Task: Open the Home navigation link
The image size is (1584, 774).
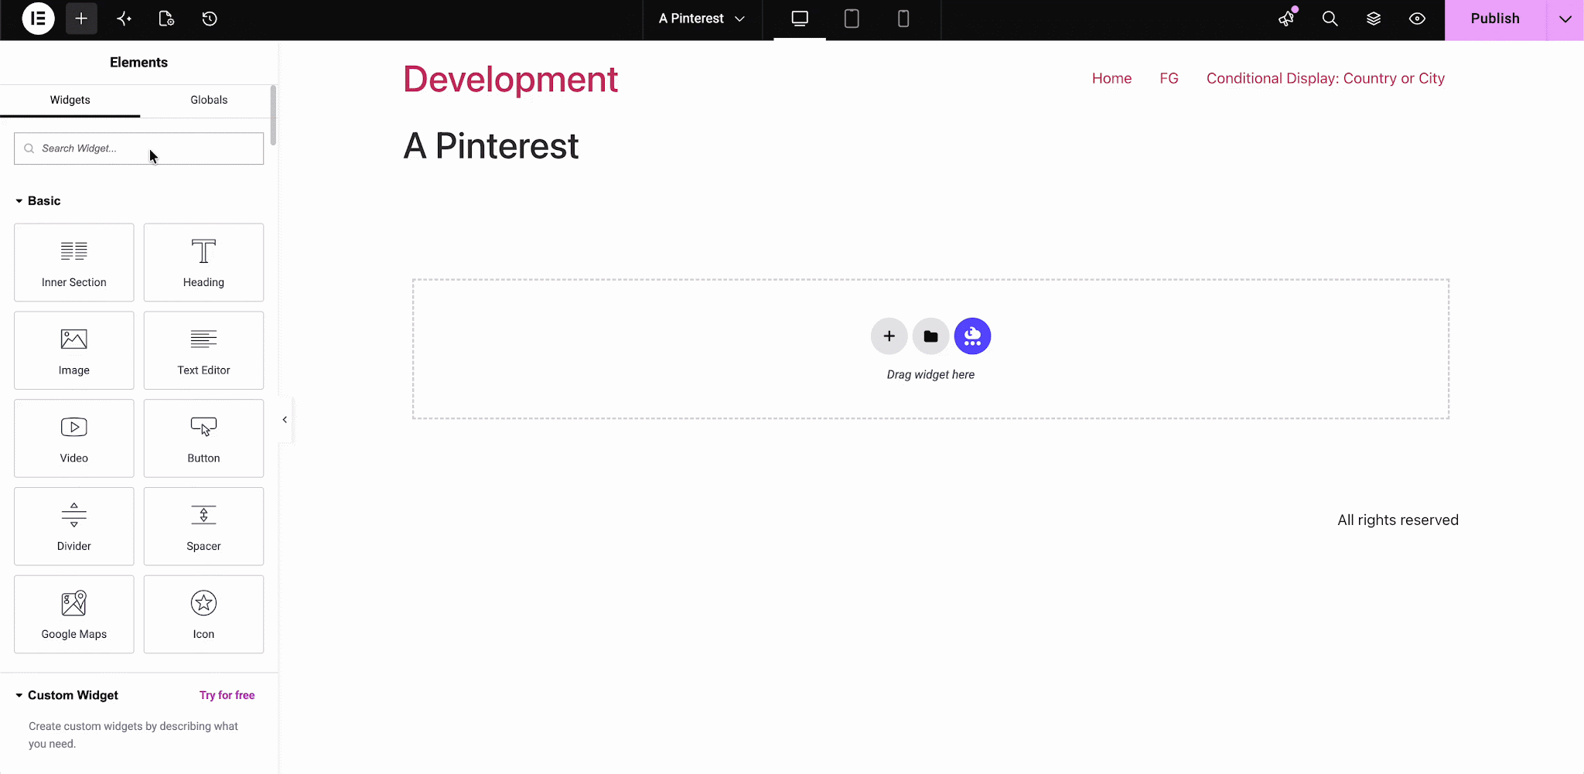Action: point(1111,78)
